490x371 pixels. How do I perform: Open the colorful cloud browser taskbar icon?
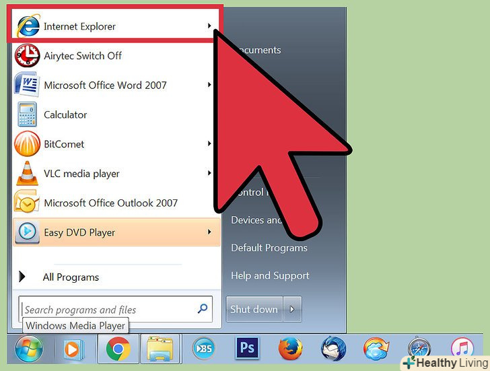[x=376, y=349]
